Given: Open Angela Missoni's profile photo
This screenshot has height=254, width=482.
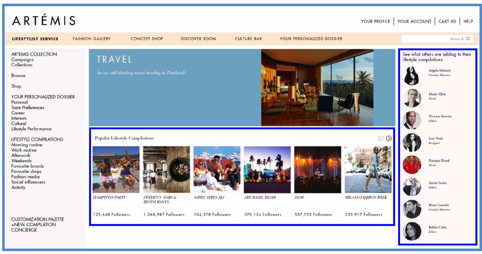Looking at the screenshot, I should point(411,76).
